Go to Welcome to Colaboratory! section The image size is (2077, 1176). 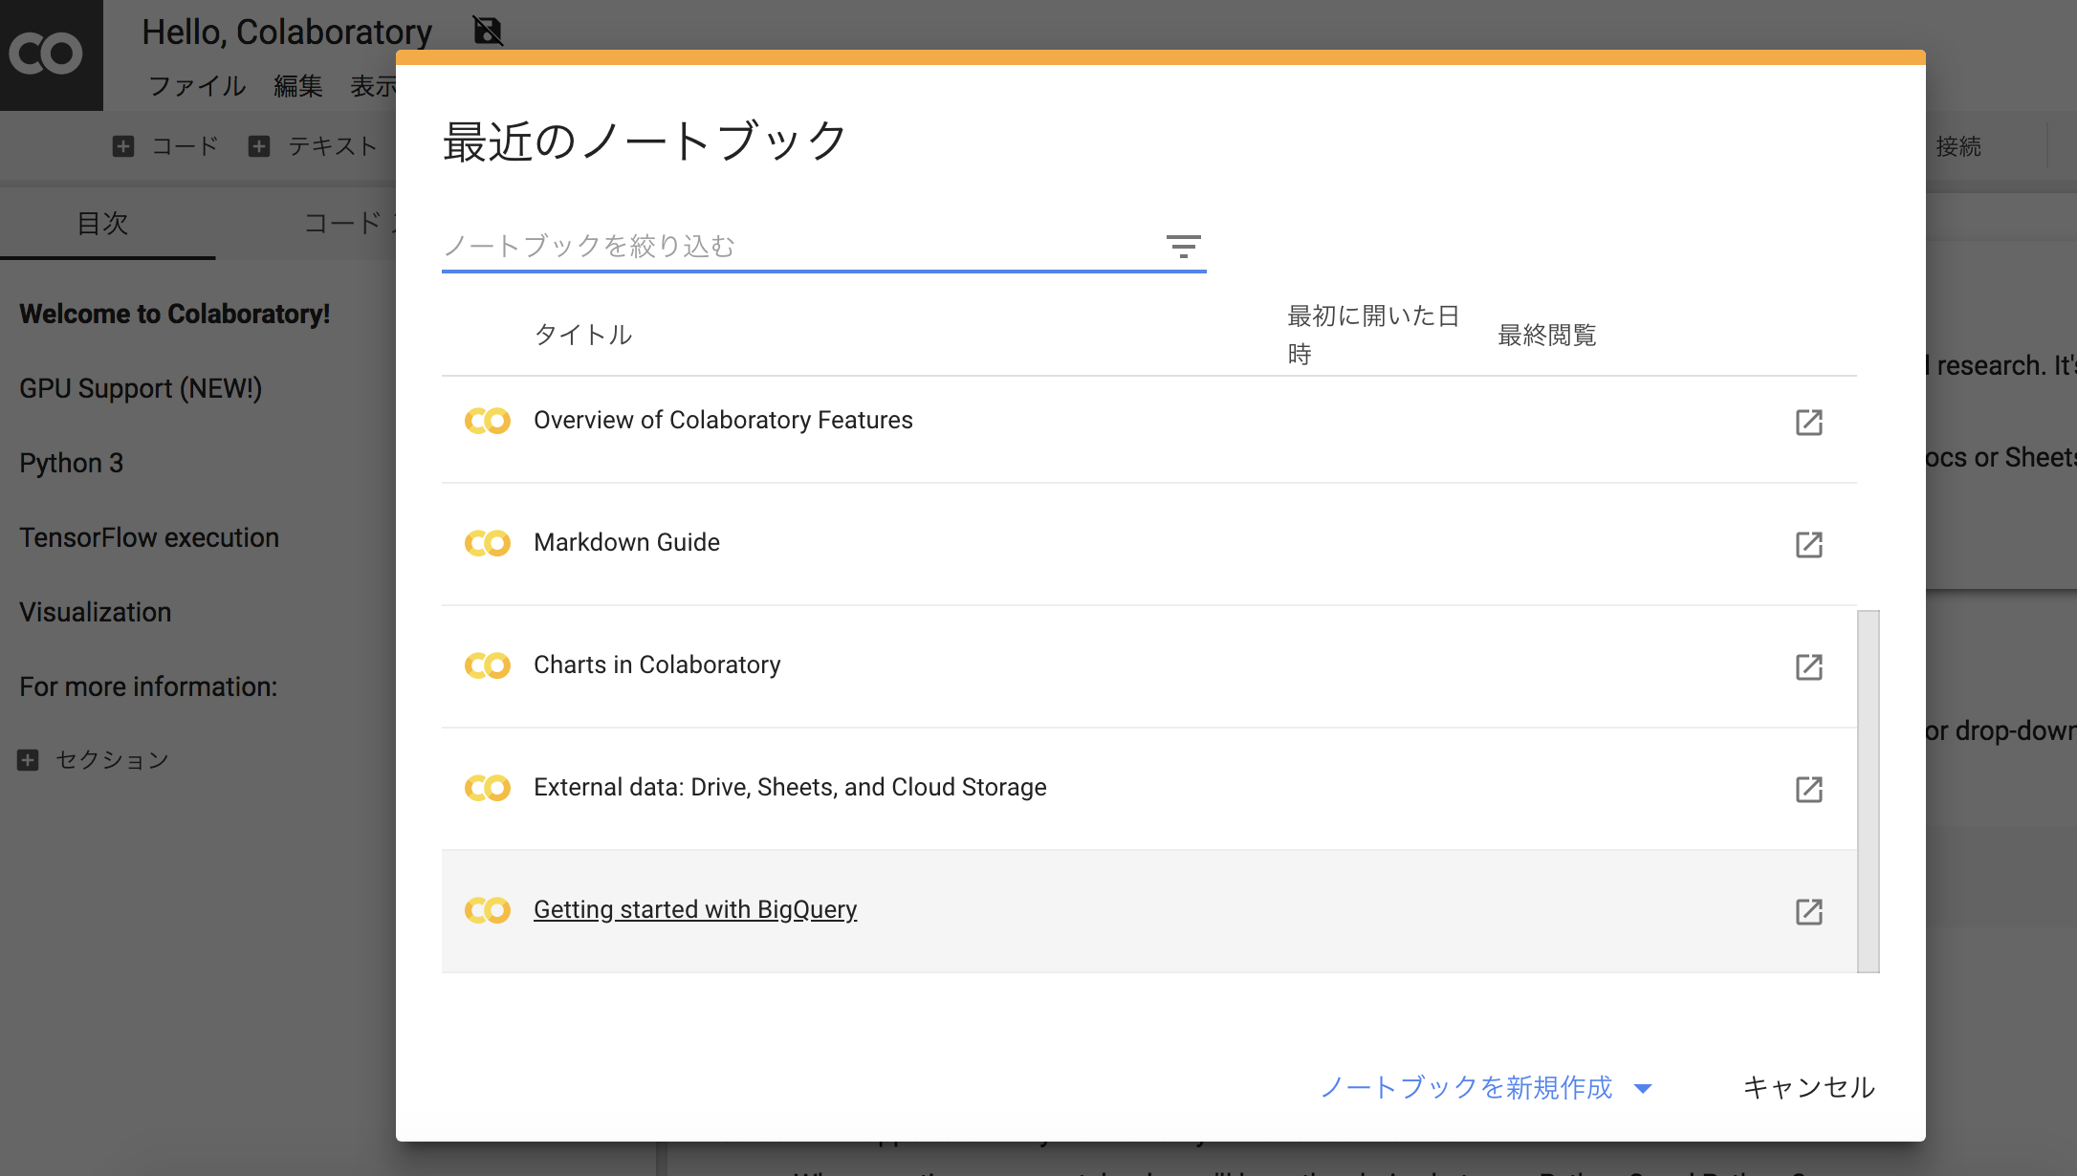click(175, 314)
